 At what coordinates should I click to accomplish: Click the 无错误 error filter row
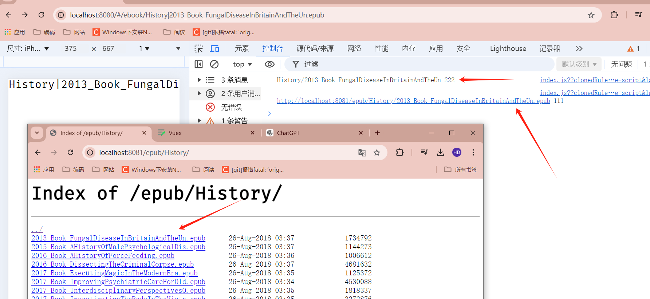point(225,107)
